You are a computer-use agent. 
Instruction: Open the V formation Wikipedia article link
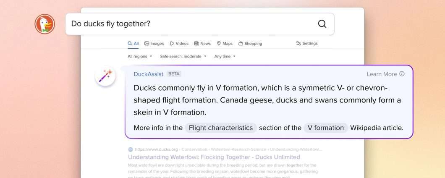[326, 128]
